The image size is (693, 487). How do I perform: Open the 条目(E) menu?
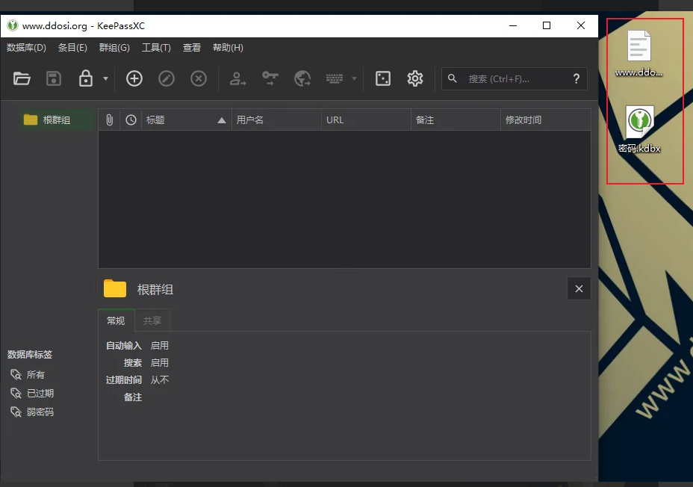coord(72,48)
